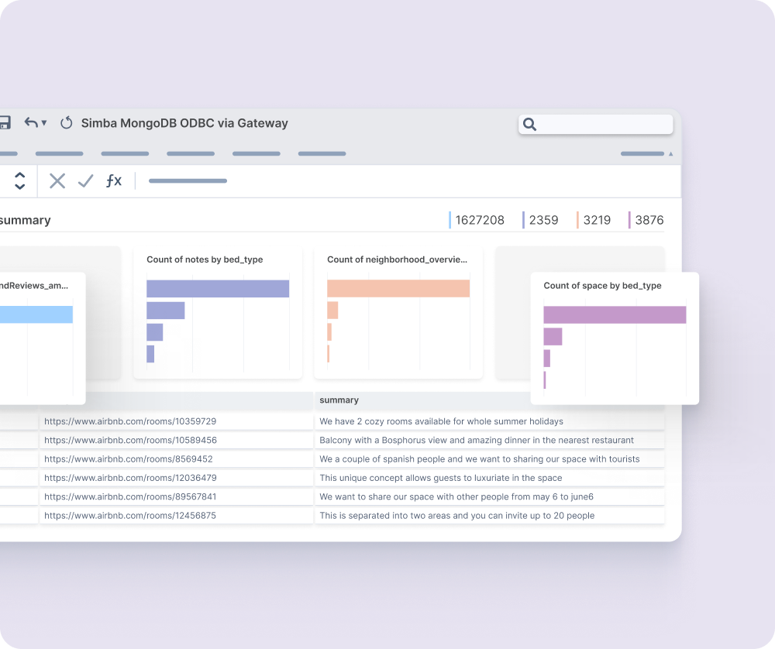Toggle the blue 1627208 summary indicator
Image resolution: width=775 pixels, height=649 pixels.
coord(479,220)
